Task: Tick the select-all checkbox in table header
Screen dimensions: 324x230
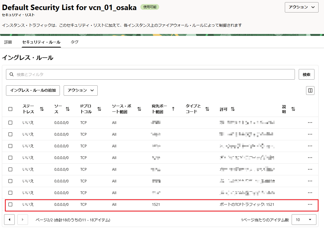Action: (x=10, y=109)
